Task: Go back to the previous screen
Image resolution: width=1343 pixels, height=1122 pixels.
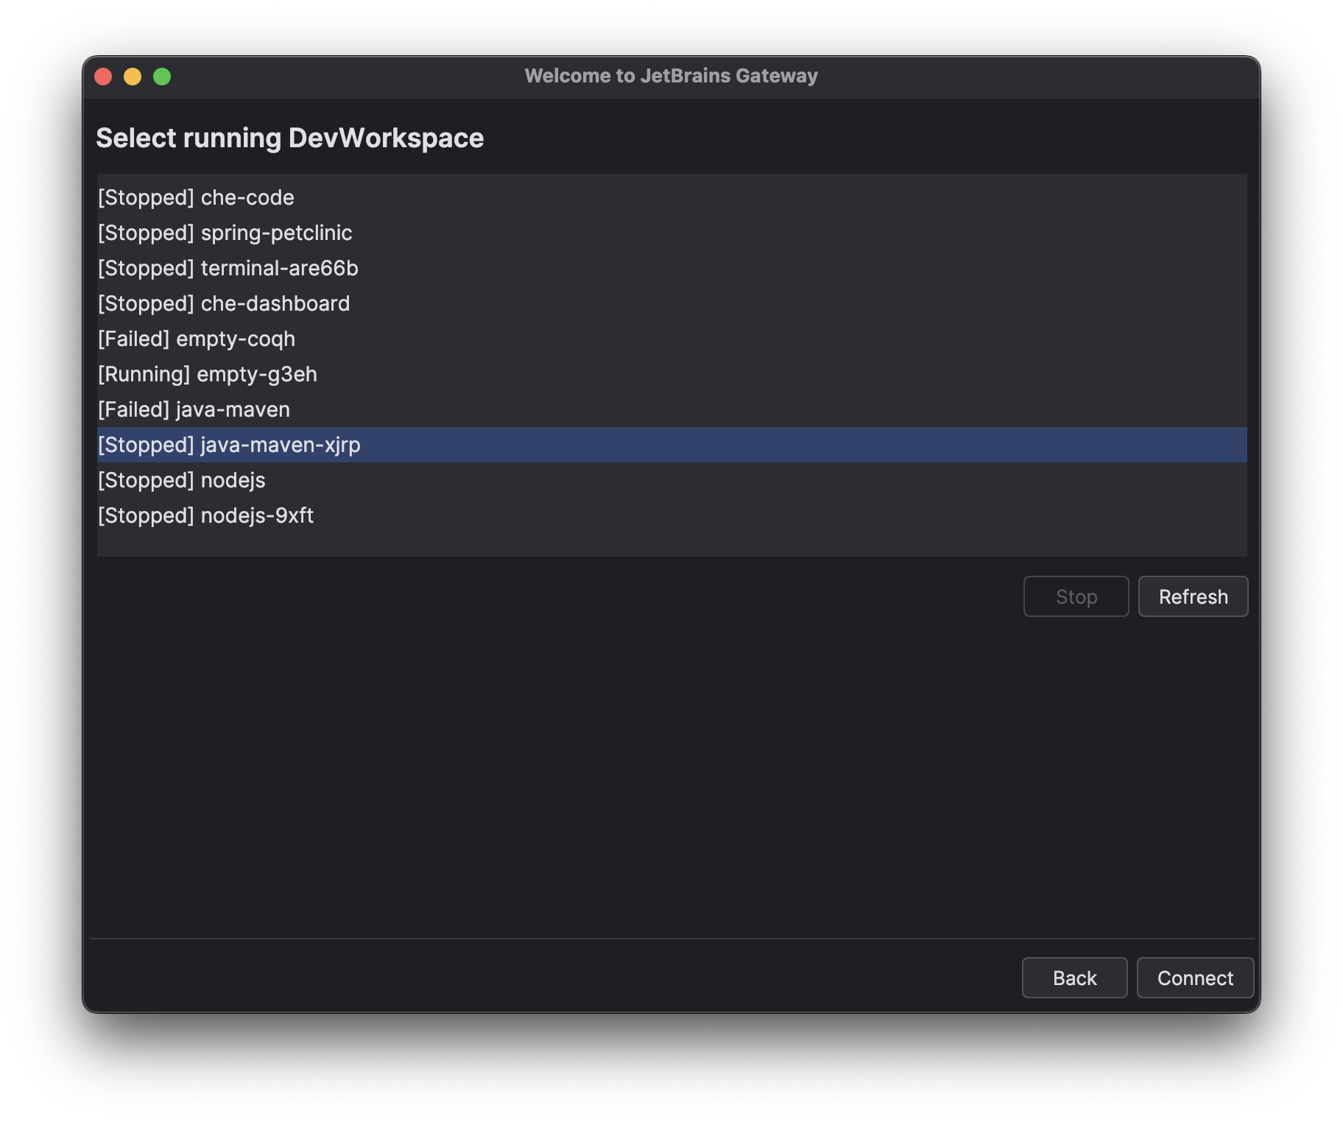Action: (1074, 978)
